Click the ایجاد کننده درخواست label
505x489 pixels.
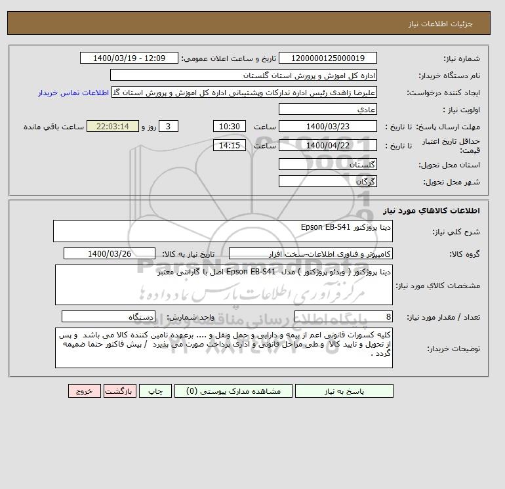(x=443, y=93)
